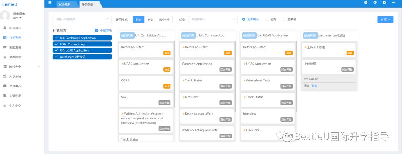Viewport: 402px width, 154px height.
Task: Click the 申请进度 document icon
Action: pos(4,96)
